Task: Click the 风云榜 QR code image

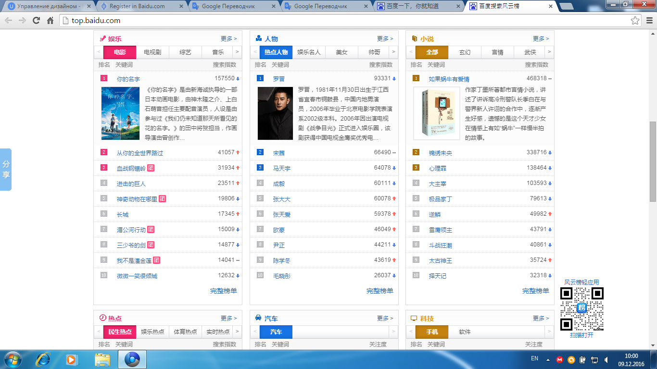Action: pyautogui.click(x=582, y=308)
